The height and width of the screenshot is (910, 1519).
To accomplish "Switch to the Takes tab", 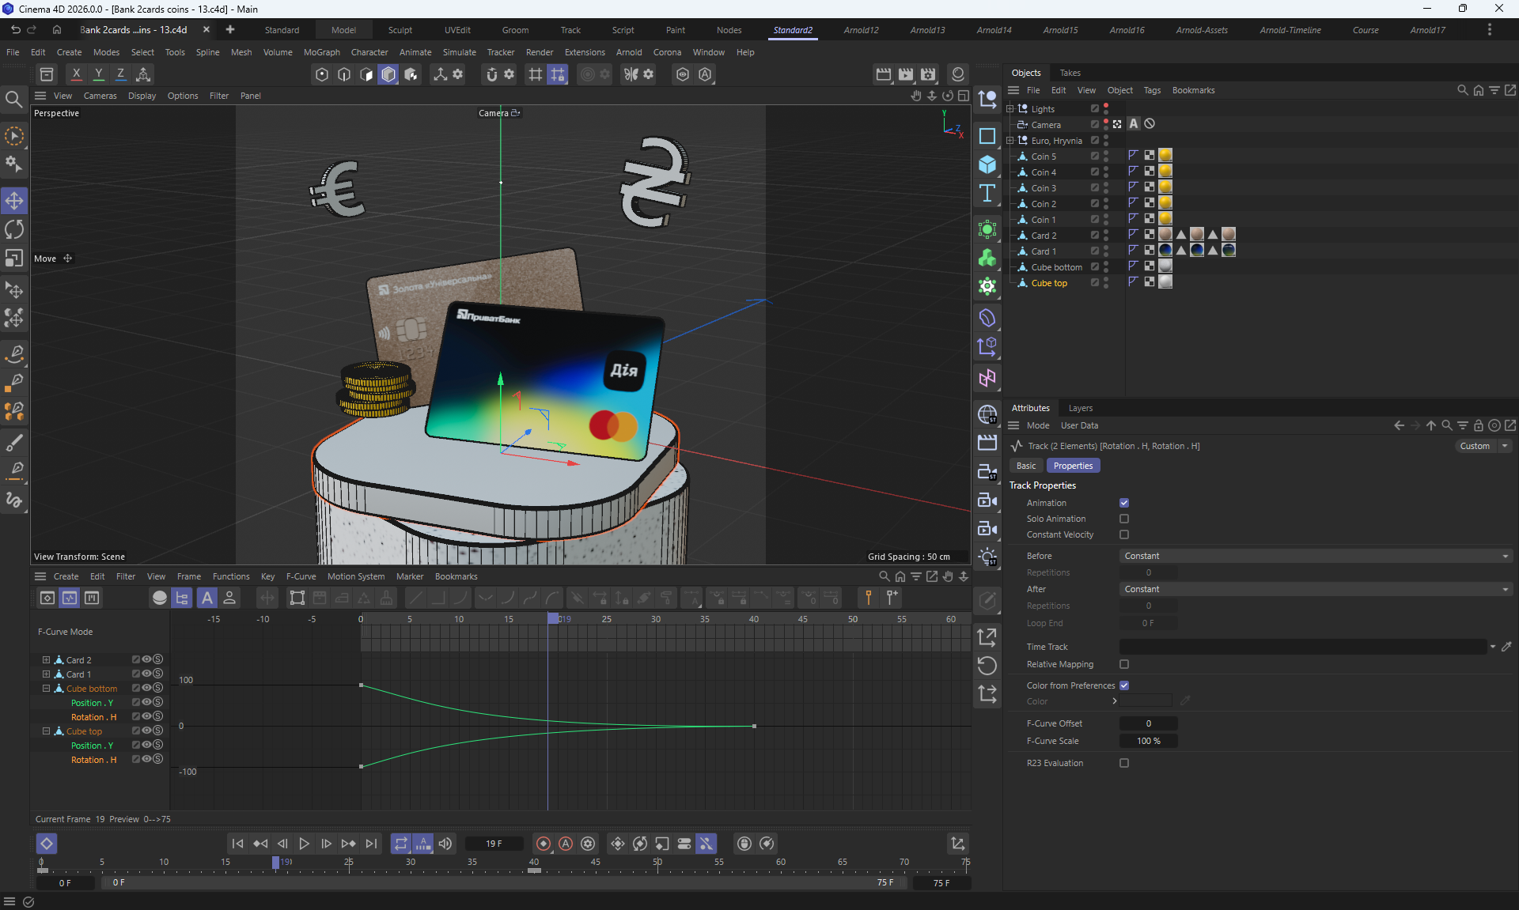I will [1070, 73].
